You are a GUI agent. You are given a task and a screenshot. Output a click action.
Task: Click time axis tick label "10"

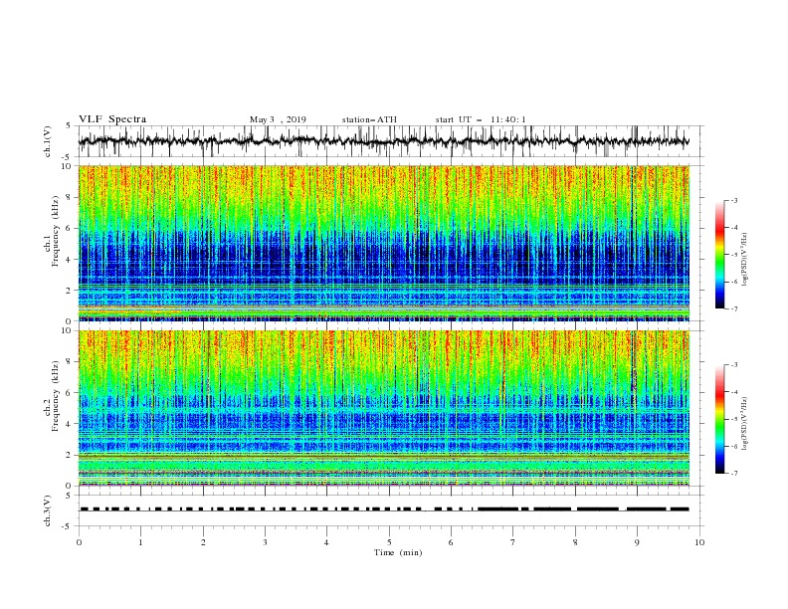[x=699, y=542]
